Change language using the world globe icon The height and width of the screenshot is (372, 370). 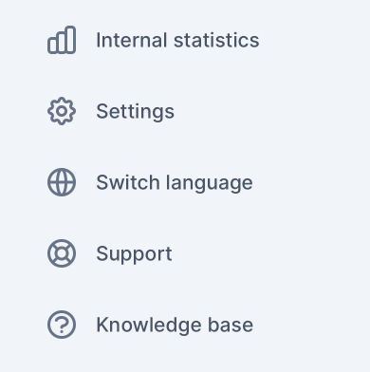pyautogui.click(x=62, y=182)
